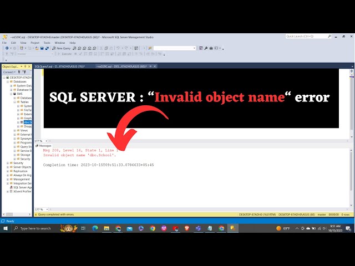This screenshot has width=355, height=266.
Task: Open the Window menu
Action: [60, 43]
